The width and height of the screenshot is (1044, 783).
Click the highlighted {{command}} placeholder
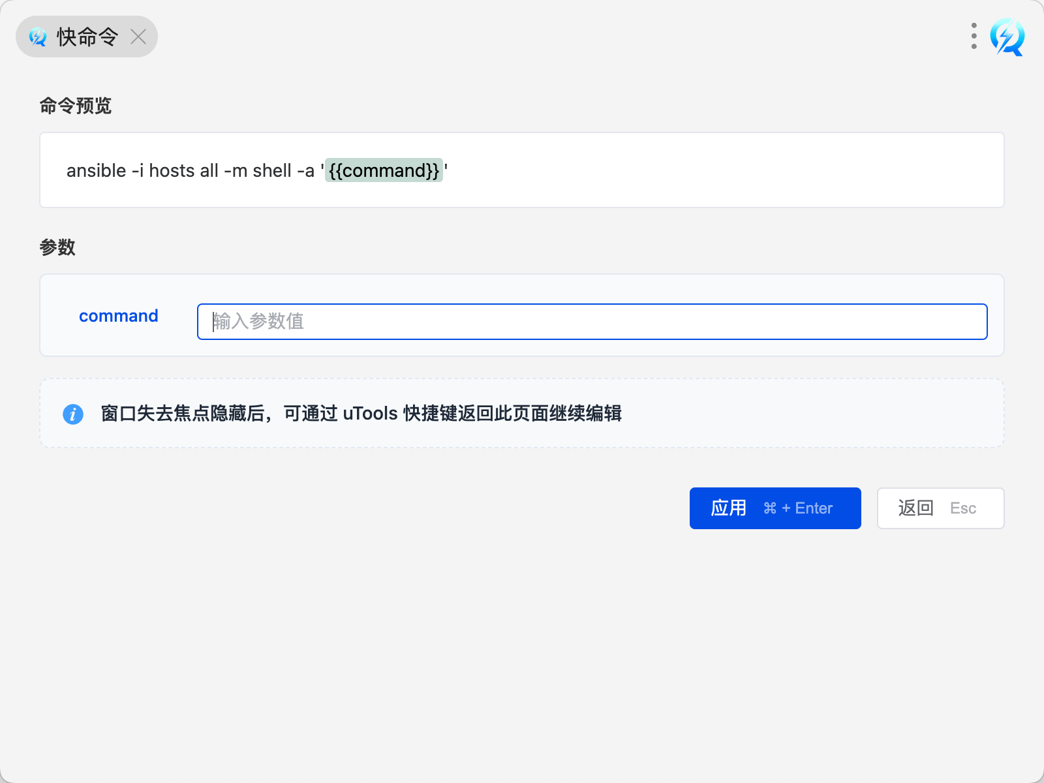coord(384,170)
